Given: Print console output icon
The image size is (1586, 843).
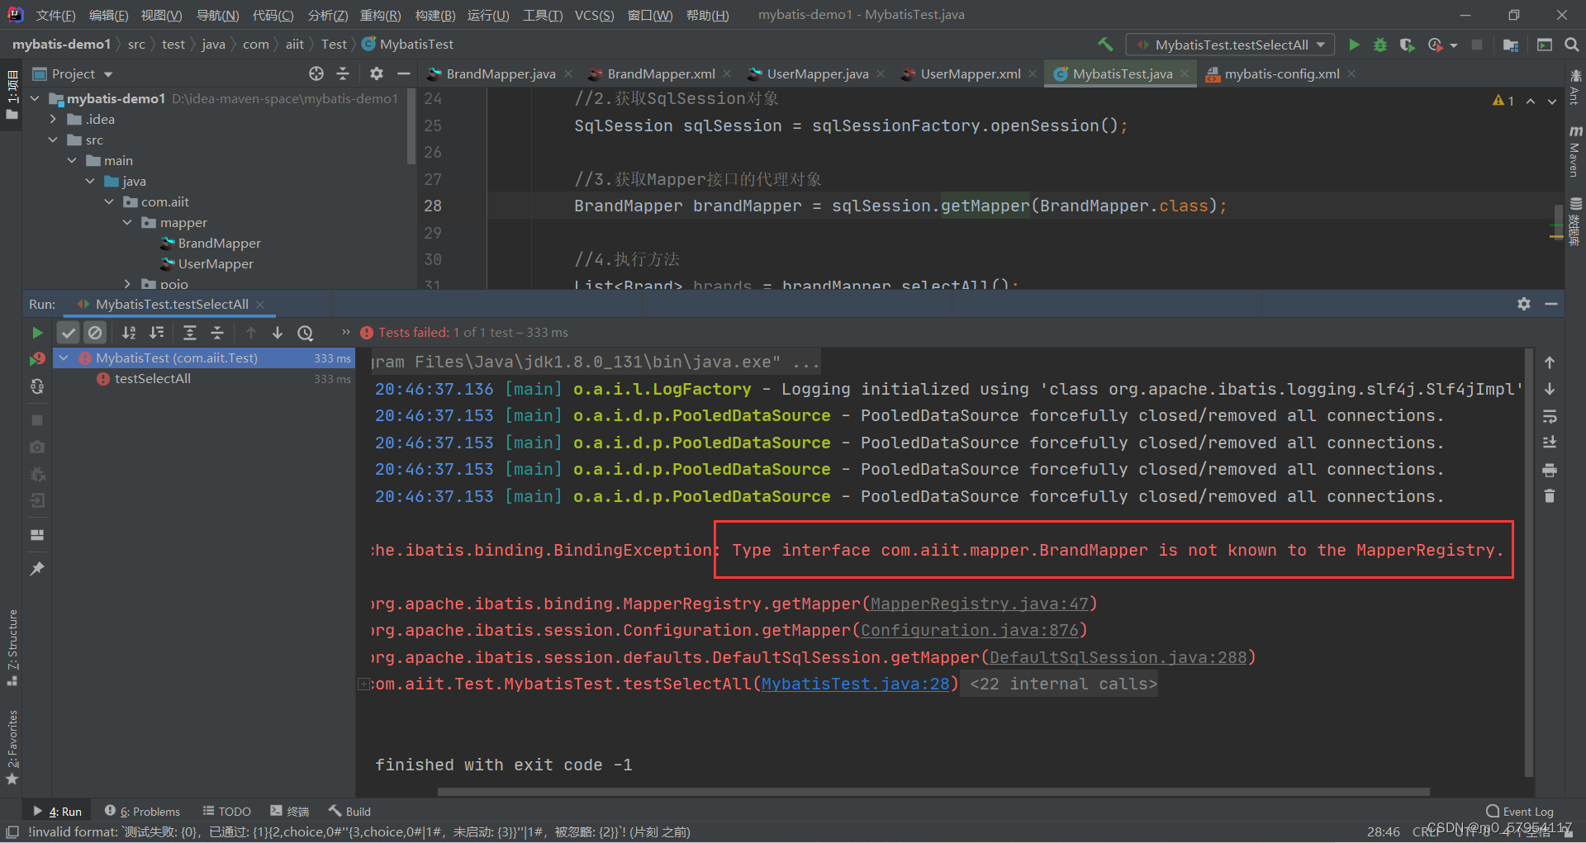Looking at the screenshot, I should [1550, 470].
